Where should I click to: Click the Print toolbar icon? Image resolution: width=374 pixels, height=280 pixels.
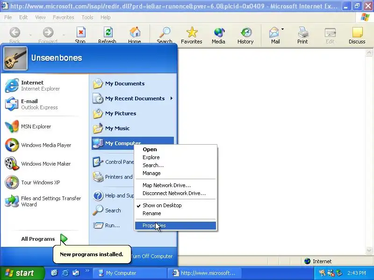coord(303,33)
